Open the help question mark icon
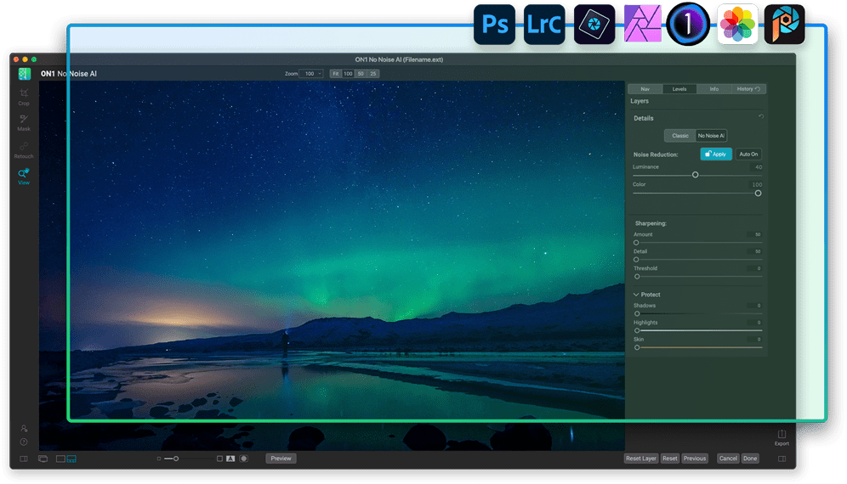Viewport: 847px width, 484px height. [x=24, y=442]
